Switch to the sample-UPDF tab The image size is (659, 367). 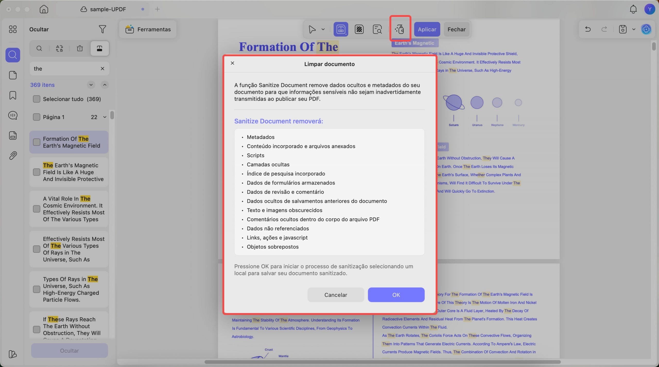(x=103, y=9)
